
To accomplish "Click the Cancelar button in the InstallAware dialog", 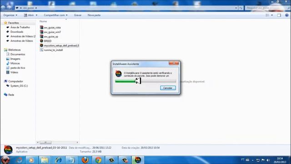I will (x=168, y=88).
